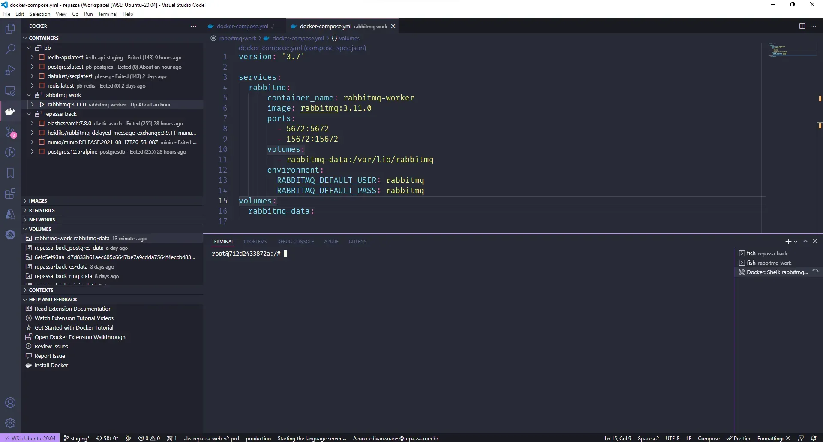Synchronize changes 58 down 0 up

(107, 438)
